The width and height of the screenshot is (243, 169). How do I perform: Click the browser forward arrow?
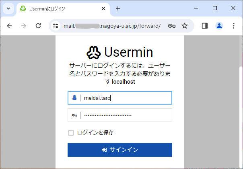[x=24, y=26]
